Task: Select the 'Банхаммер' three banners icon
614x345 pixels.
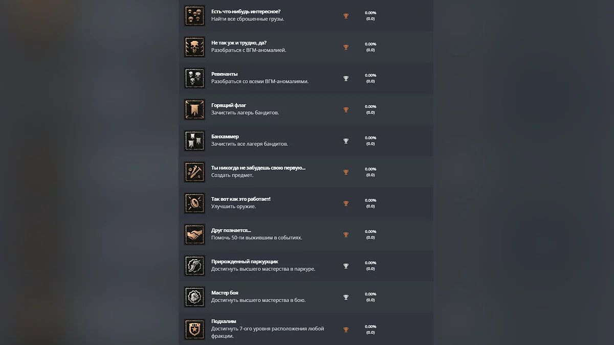Action: pyautogui.click(x=194, y=141)
